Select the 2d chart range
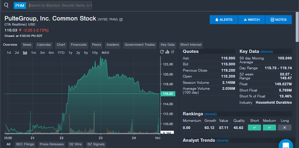This screenshot has width=299, height=148. coord(17,53)
